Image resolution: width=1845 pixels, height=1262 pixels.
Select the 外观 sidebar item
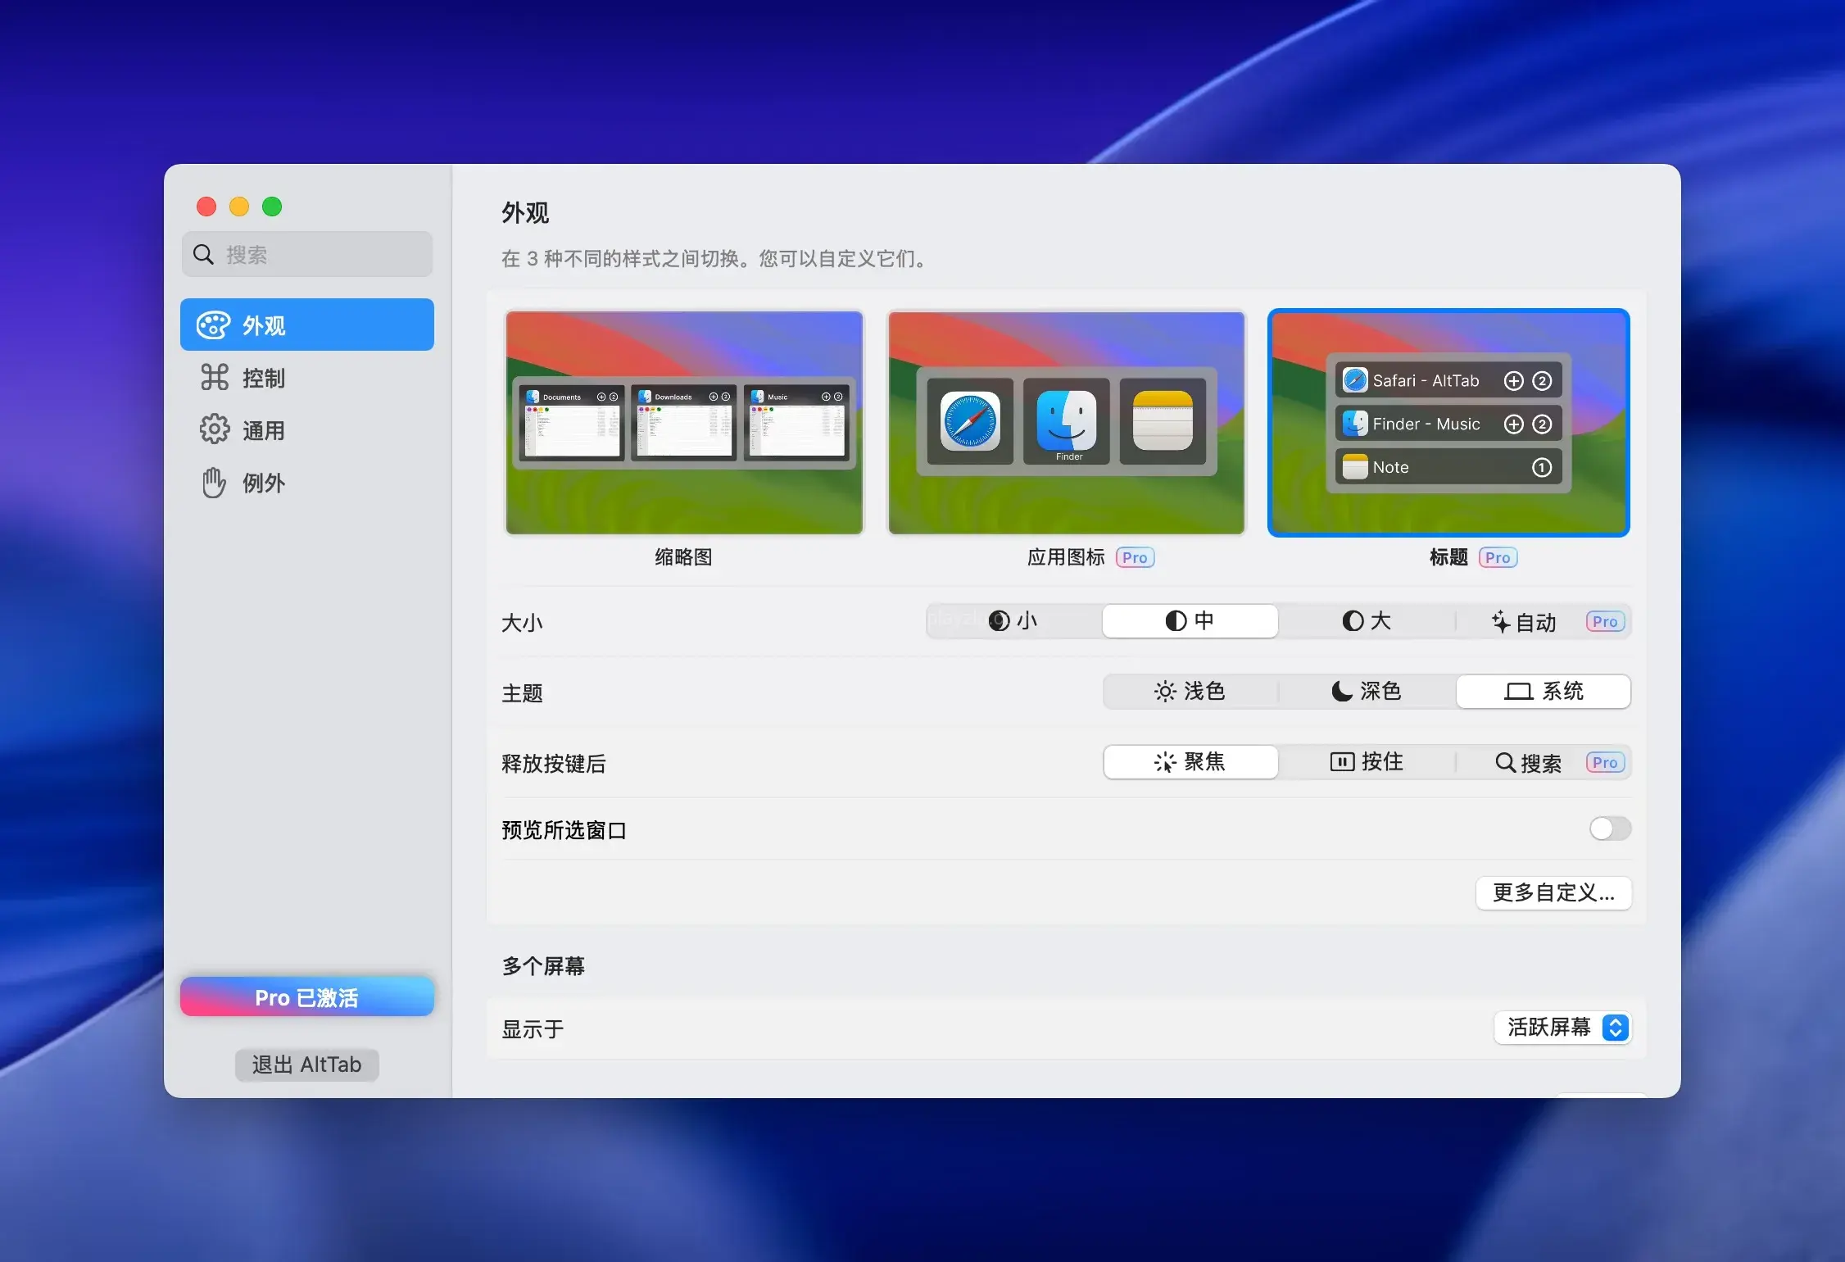[307, 325]
